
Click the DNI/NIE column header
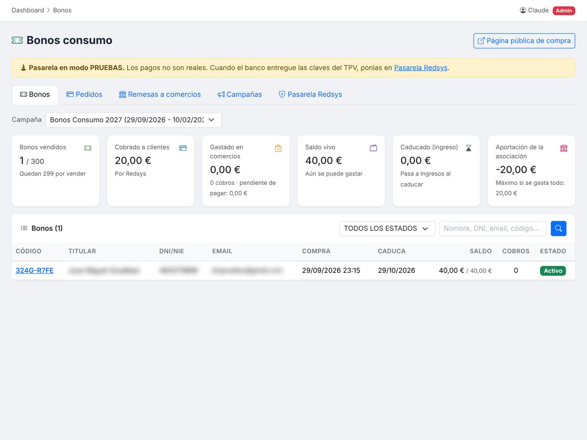(171, 251)
